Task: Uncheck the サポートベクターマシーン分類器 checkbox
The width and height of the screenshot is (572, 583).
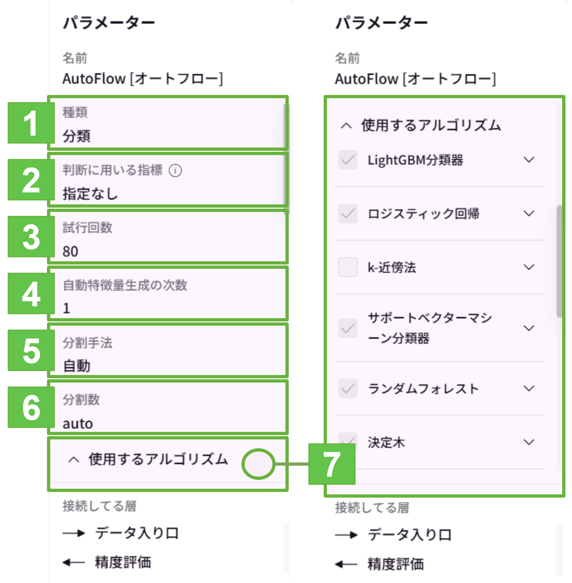Action: [x=347, y=328]
